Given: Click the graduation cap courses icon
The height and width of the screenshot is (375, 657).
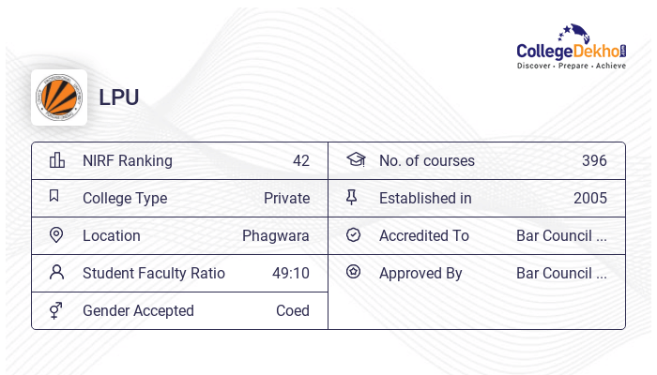Looking at the screenshot, I should coord(355,160).
